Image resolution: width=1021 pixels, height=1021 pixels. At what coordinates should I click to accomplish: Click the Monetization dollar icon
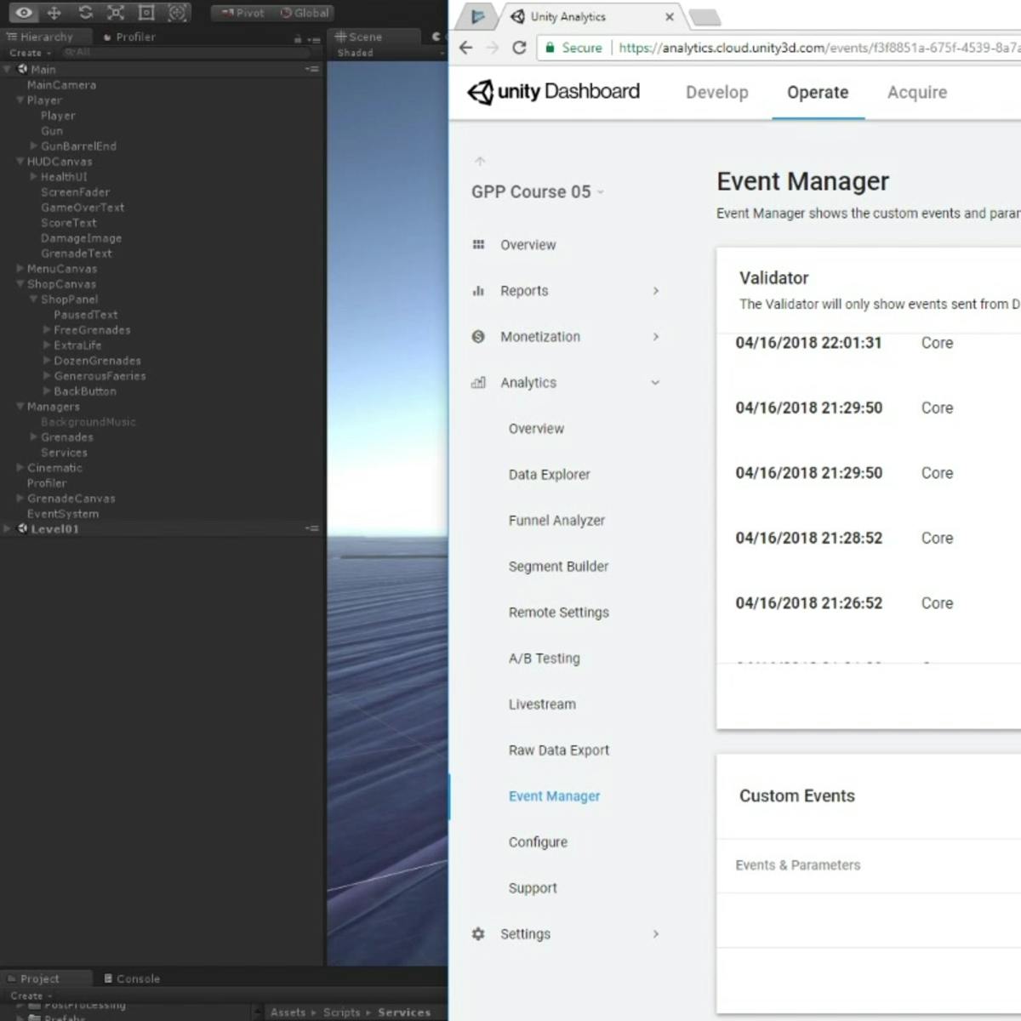tap(478, 337)
